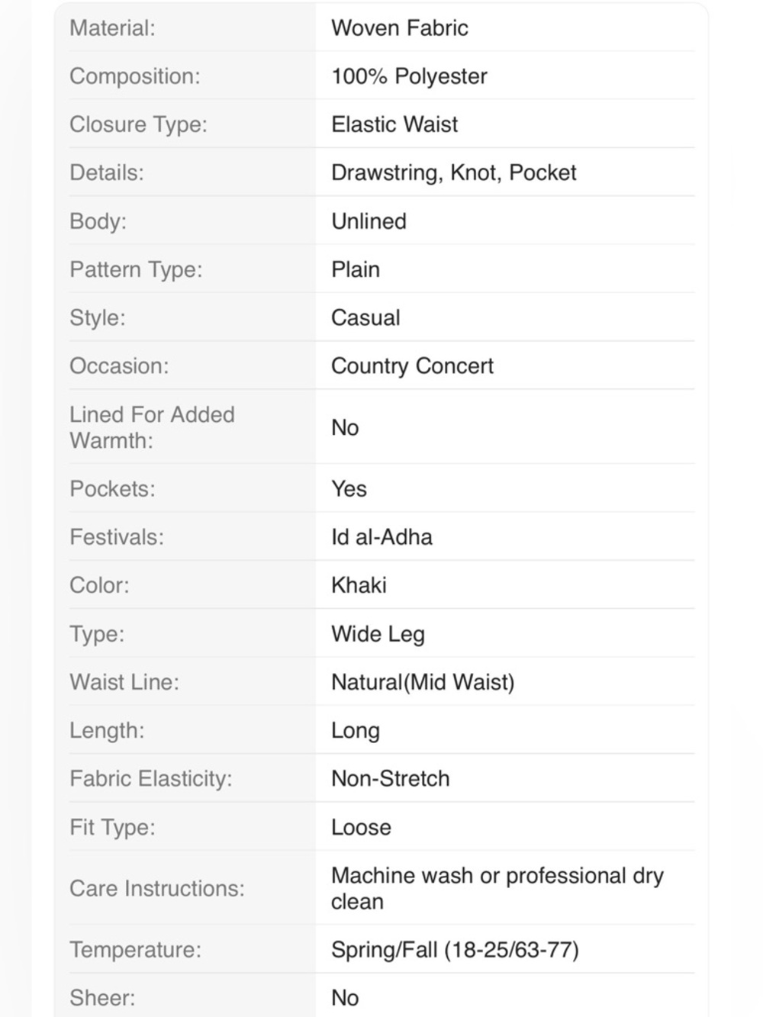The width and height of the screenshot is (763, 1017).
Task: Select the Non-Stretch fabric elasticity value
Action: click(x=391, y=779)
